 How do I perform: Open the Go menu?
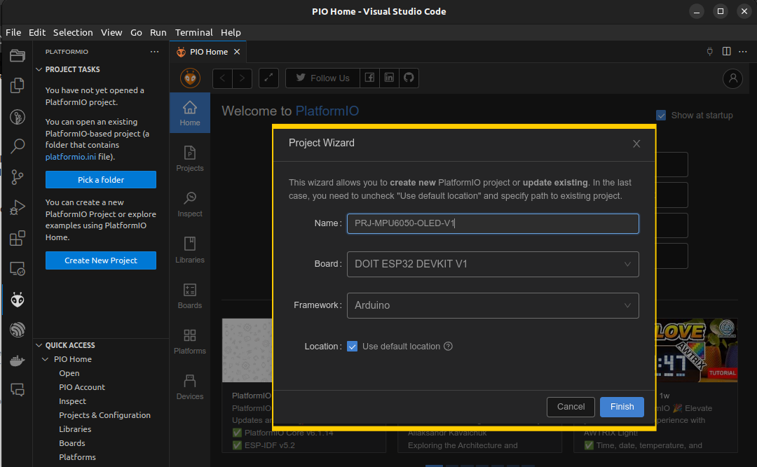pos(136,32)
